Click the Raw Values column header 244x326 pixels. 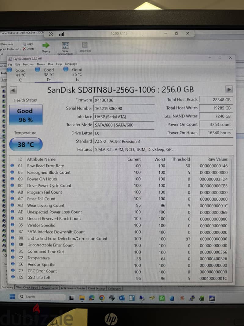[x=217, y=159]
